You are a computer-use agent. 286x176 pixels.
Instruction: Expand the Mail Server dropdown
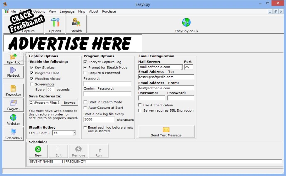click(x=182, y=67)
